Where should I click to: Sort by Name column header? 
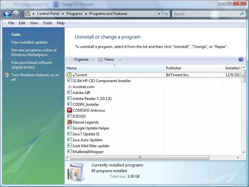click(114, 68)
